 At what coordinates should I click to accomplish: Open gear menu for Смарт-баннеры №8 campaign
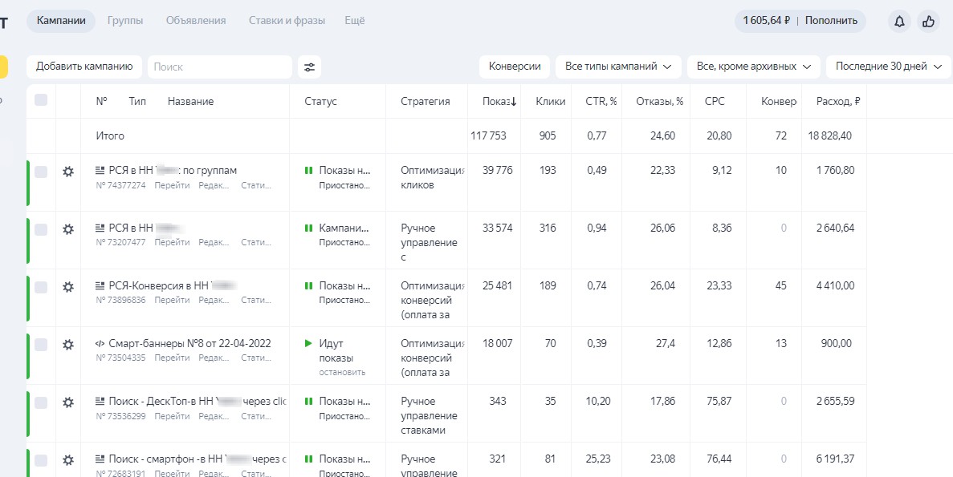point(68,344)
